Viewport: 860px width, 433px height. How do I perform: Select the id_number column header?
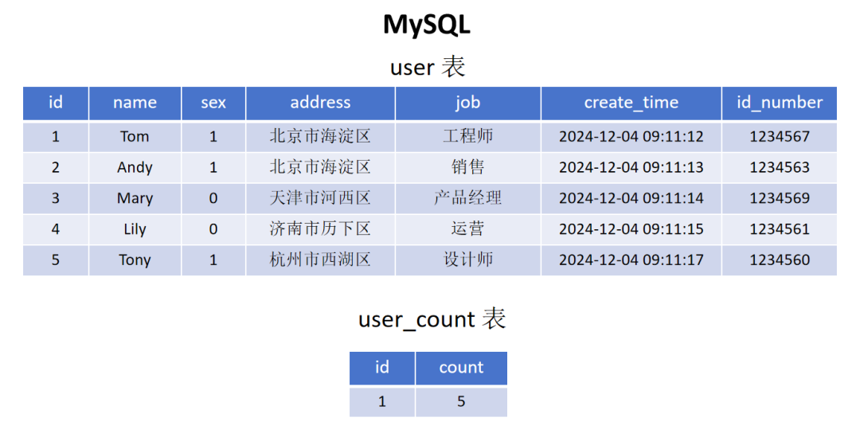click(x=780, y=103)
